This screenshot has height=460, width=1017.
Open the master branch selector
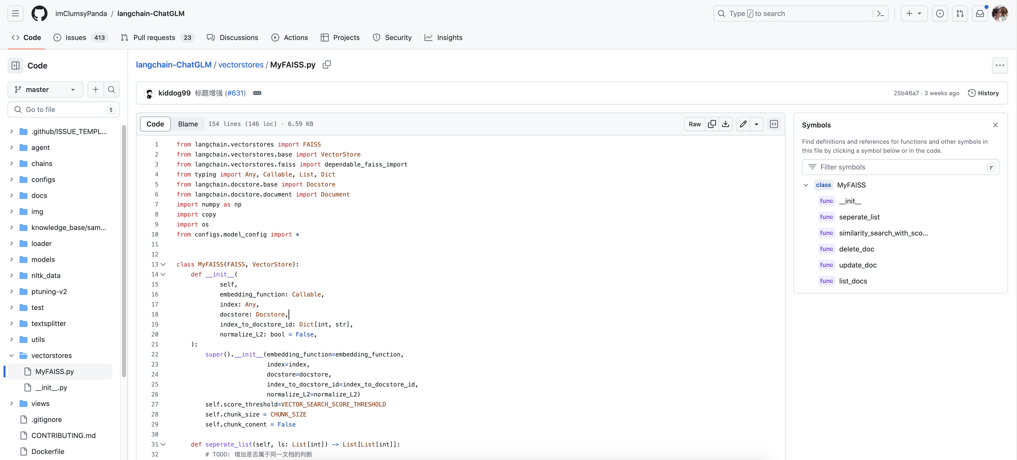[x=45, y=90]
